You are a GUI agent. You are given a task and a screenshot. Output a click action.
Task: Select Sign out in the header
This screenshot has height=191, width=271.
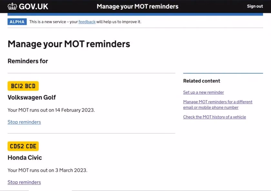(255, 6)
